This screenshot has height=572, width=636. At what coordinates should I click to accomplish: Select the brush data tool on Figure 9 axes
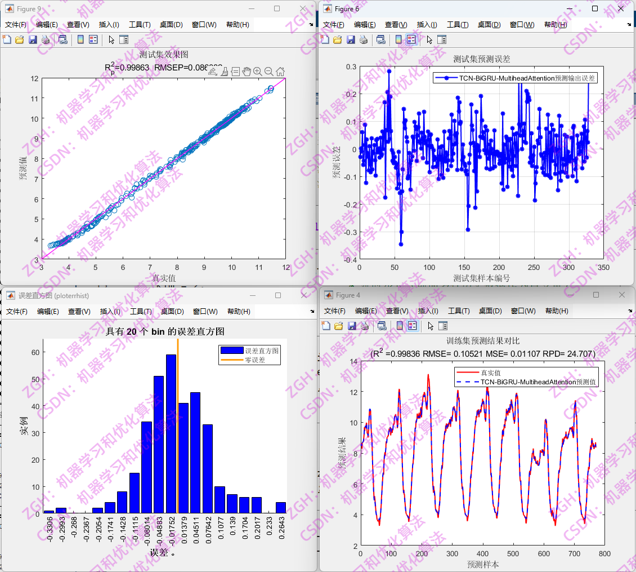pos(225,72)
